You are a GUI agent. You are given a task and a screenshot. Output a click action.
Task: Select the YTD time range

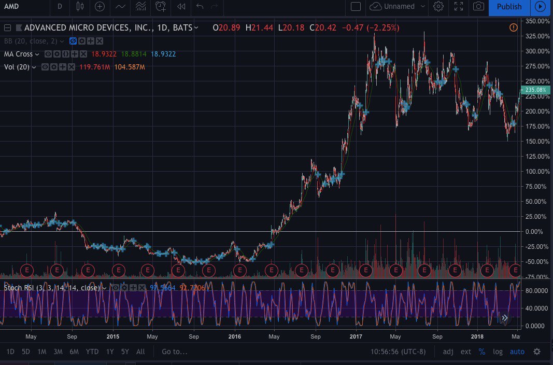[92, 352]
